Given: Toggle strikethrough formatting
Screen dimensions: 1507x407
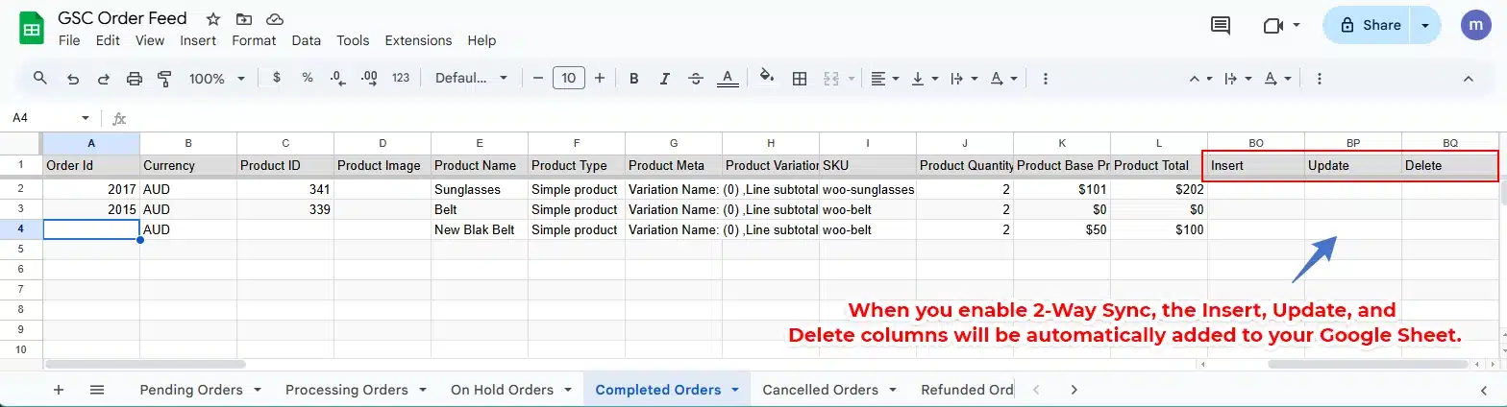Looking at the screenshot, I should 697,79.
